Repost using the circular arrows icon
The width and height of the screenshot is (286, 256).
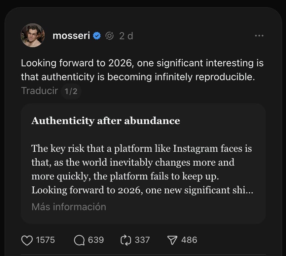tap(126, 240)
